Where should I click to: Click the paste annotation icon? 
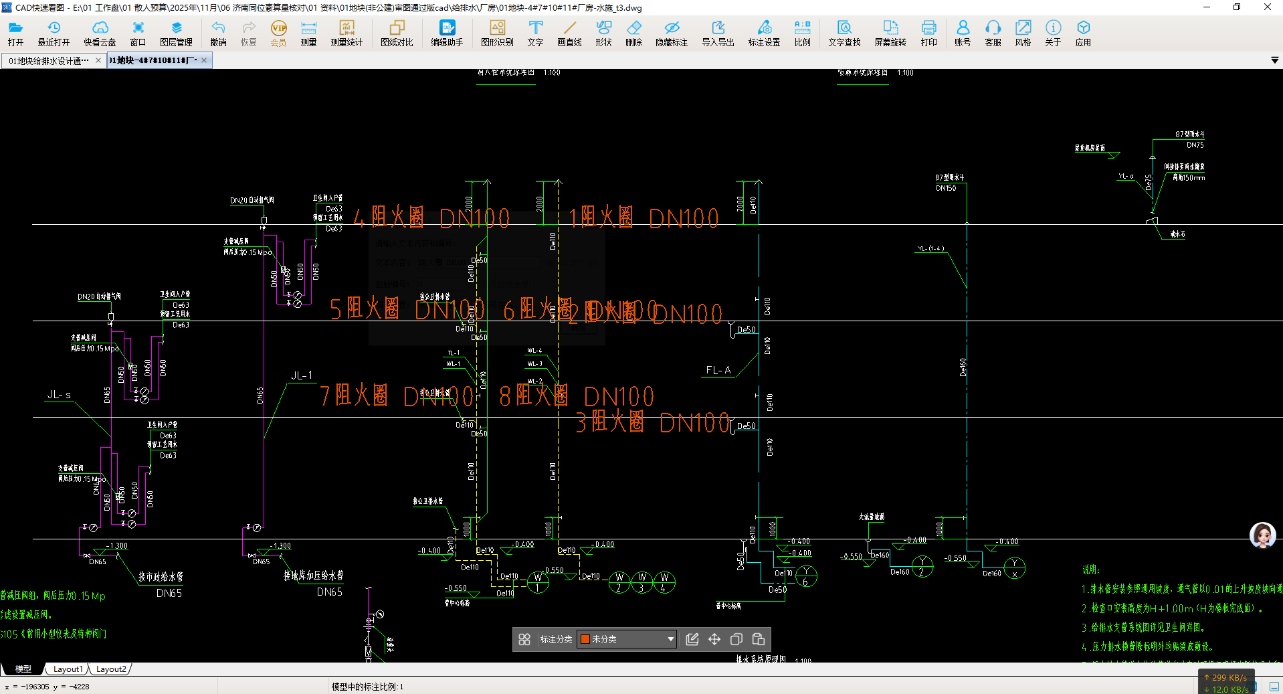coord(759,639)
